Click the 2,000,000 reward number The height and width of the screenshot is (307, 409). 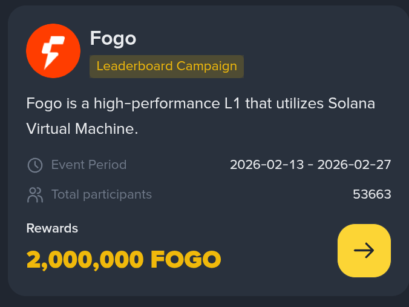[x=85, y=260]
